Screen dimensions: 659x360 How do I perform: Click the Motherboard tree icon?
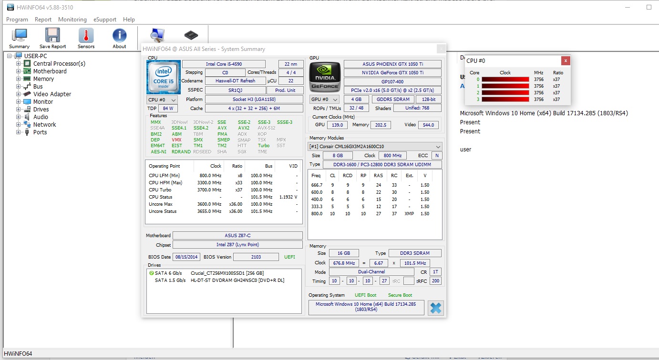(x=28, y=71)
